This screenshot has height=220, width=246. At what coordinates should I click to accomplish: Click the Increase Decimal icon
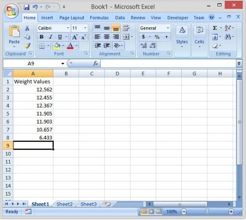point(144,46)
